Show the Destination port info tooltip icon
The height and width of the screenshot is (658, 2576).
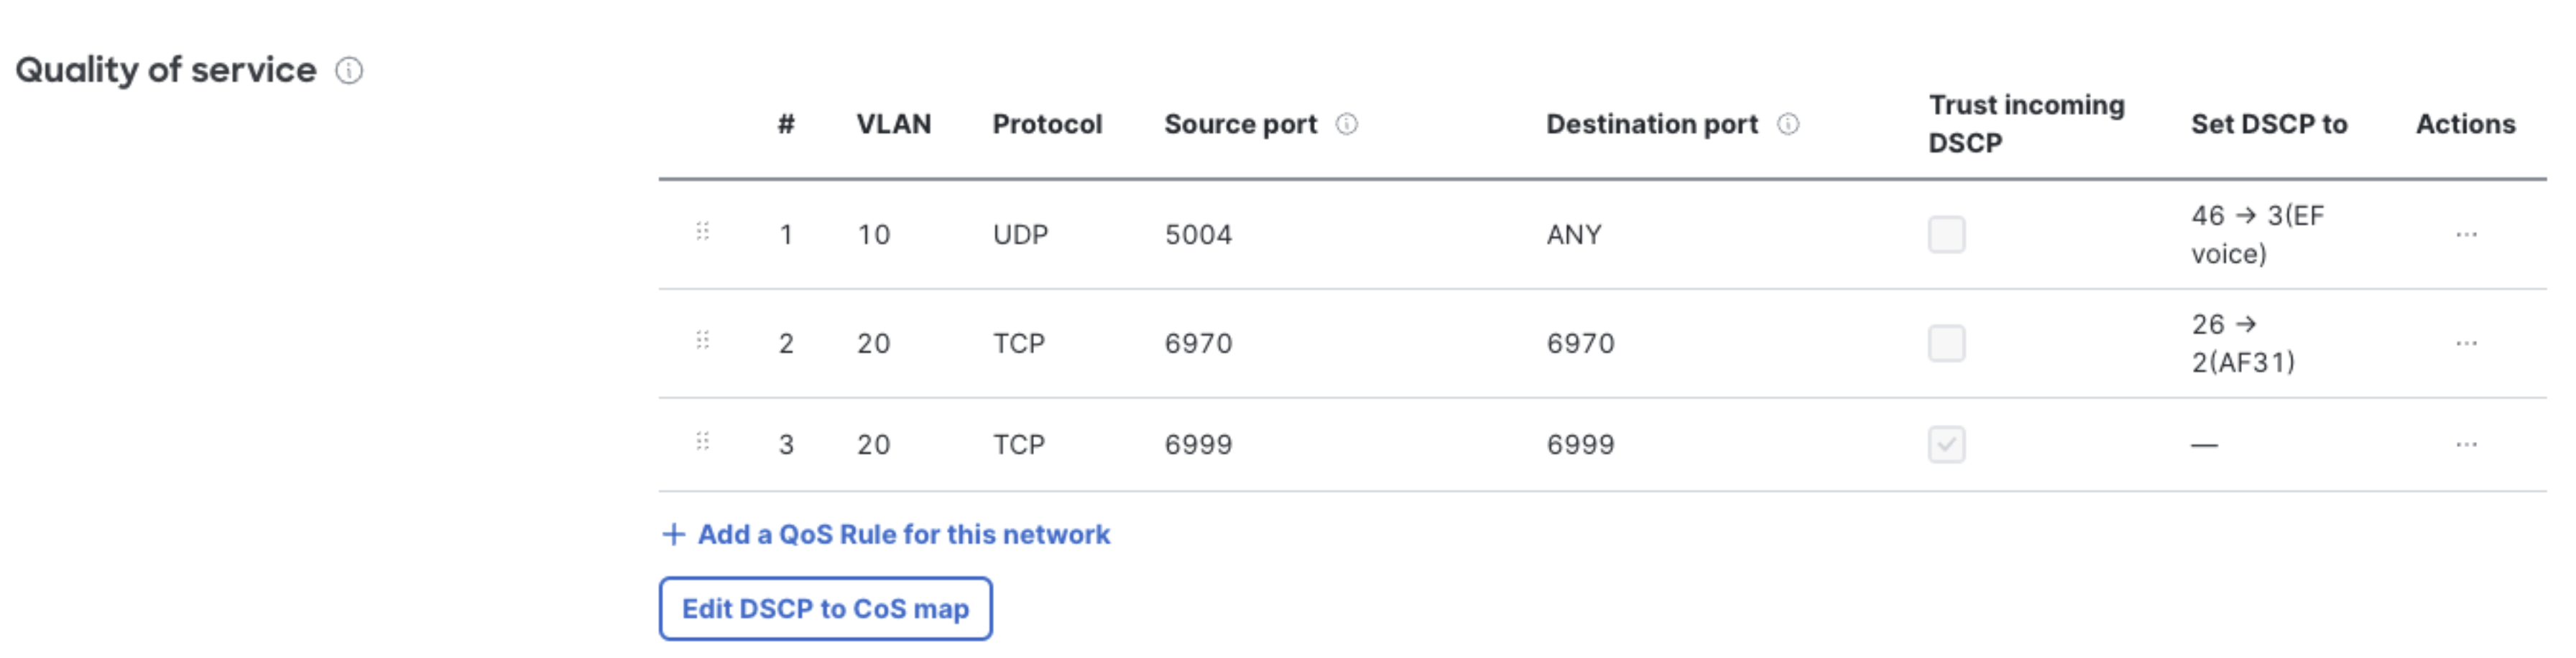[1788, 124]
